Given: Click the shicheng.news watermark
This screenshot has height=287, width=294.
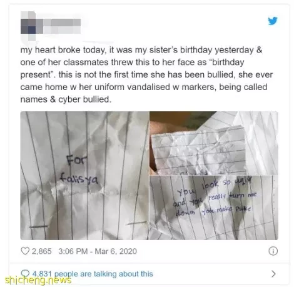Looking at the screenshot, I should click(38, 280).
